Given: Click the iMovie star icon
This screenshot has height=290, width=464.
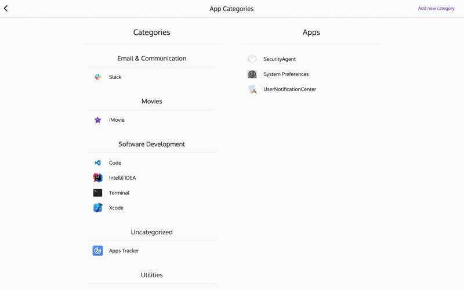Looking at the screenshot, I should tap(97, 120).
